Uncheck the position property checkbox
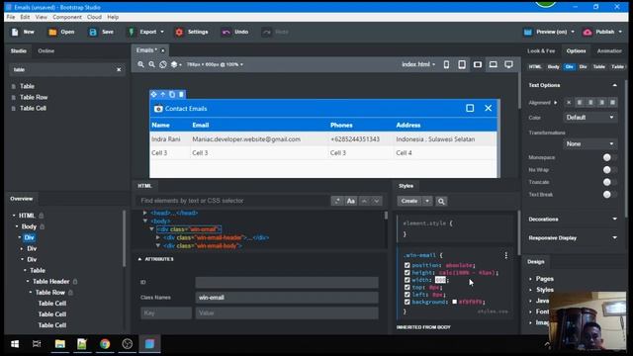The image size is (633, 356). (407, 265)
